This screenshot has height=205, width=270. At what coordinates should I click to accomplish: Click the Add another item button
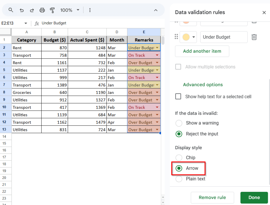(x=202, y=51)
